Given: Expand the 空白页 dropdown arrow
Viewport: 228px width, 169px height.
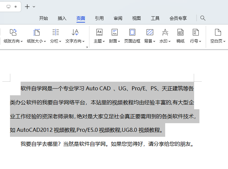Looking at the screenshot, I should tap(224, 41).
